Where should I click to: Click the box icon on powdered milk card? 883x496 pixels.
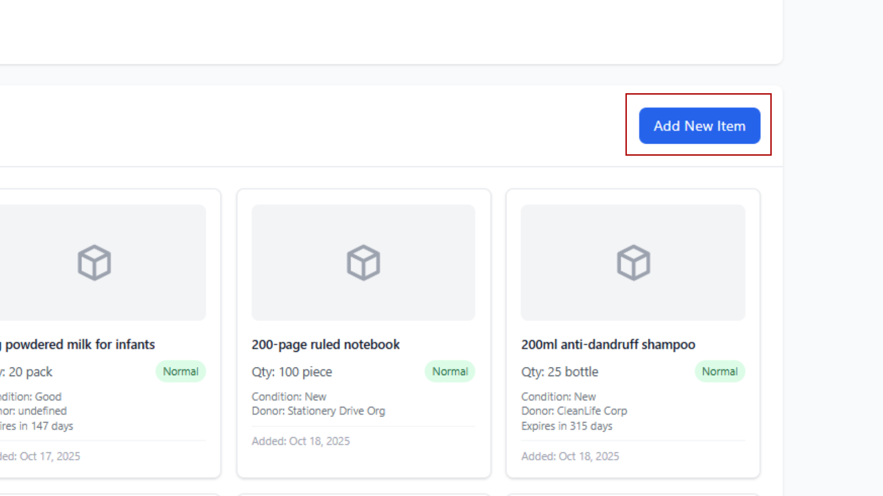click(x=94, y=263)
